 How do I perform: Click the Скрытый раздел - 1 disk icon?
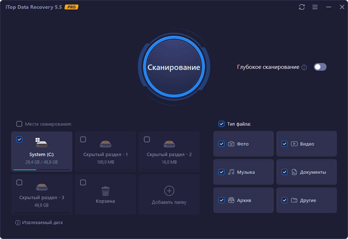coord(105,144)
